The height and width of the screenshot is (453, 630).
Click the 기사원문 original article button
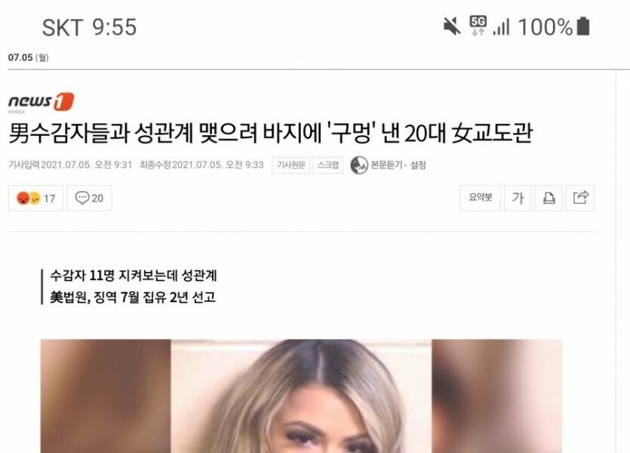[x=291, y=165]
